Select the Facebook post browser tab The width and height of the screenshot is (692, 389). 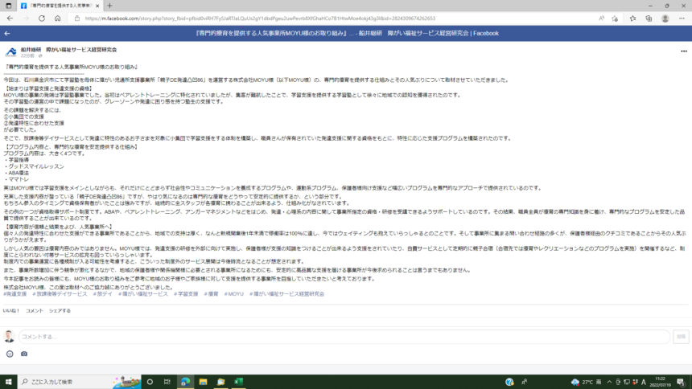pos(58,6)
